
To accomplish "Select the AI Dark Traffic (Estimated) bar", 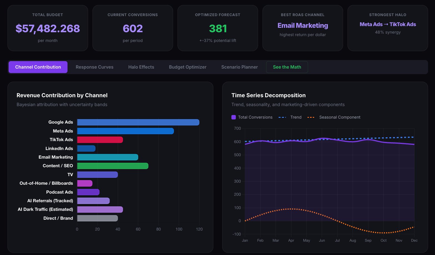I will coord(100,209).
